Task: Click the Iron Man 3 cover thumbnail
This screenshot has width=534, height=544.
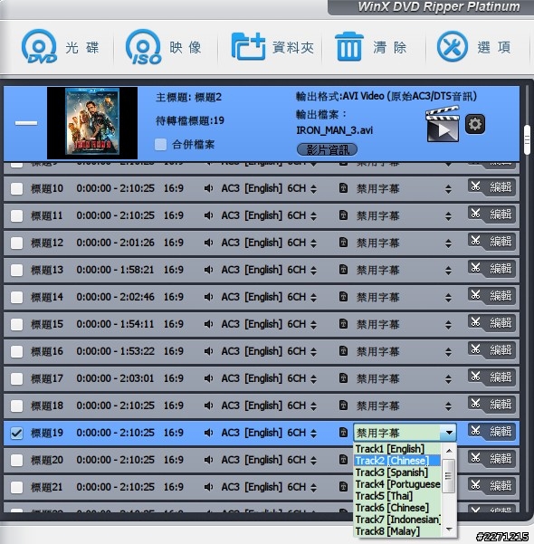Action: click(92, 122)
